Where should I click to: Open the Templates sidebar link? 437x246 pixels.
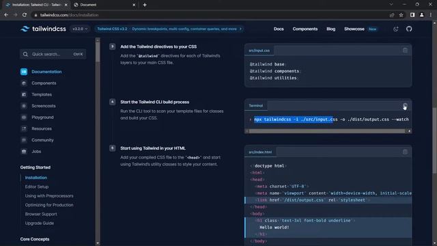(x=42, y=94)
